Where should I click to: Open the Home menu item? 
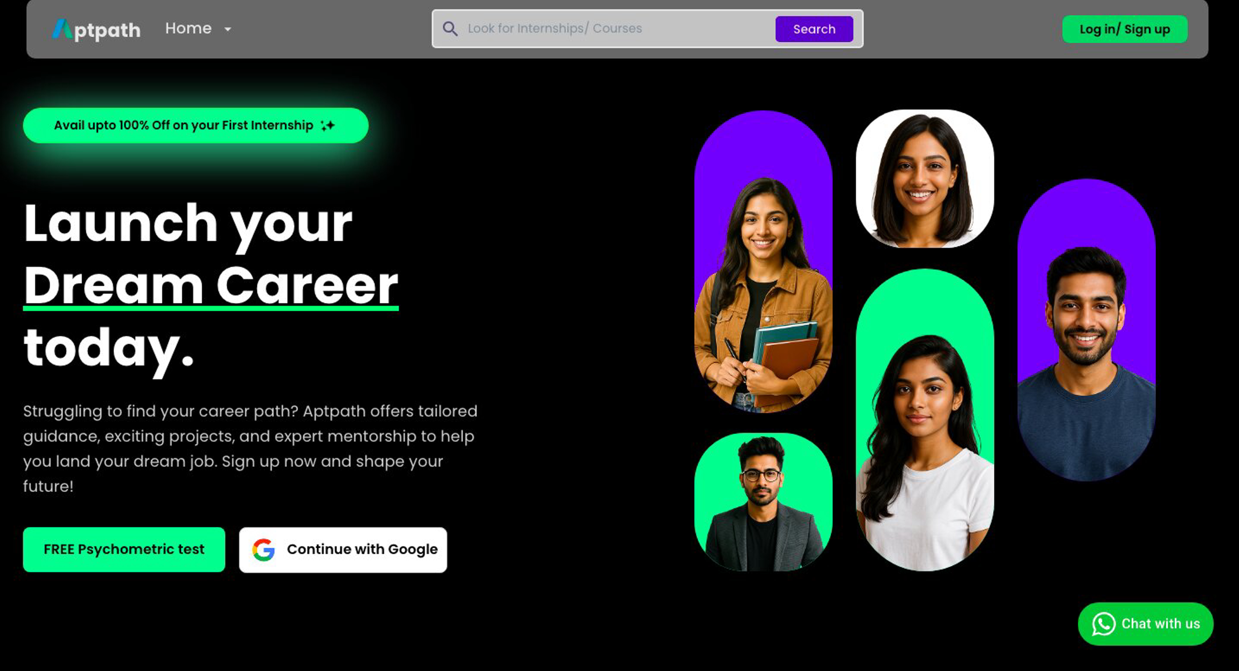pyautogui.click(x=188, y=28)
